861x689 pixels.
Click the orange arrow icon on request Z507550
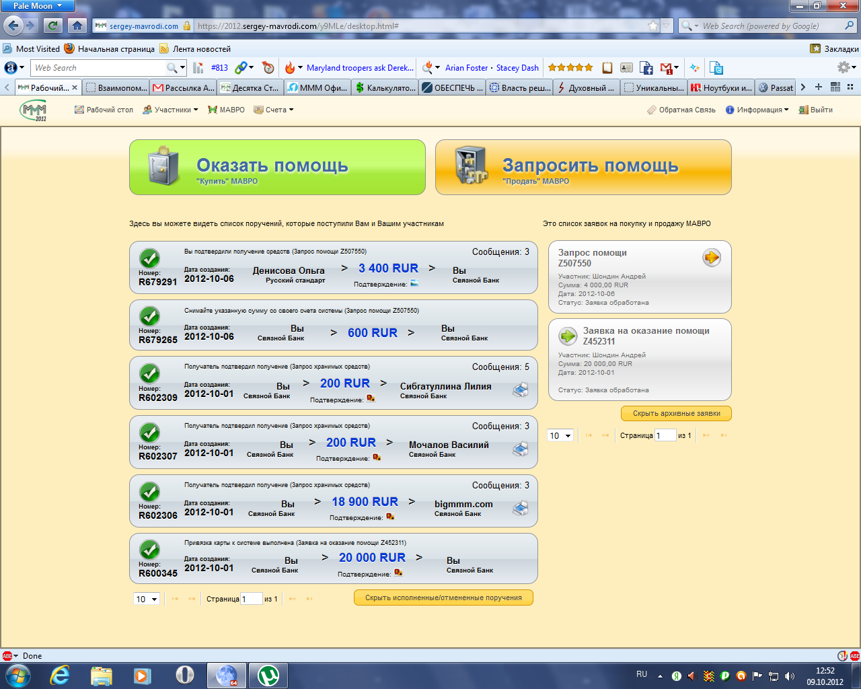712,257
